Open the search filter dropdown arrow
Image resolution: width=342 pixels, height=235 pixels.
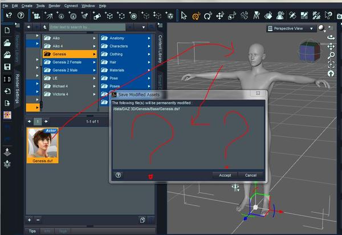[x=144, y=27]
